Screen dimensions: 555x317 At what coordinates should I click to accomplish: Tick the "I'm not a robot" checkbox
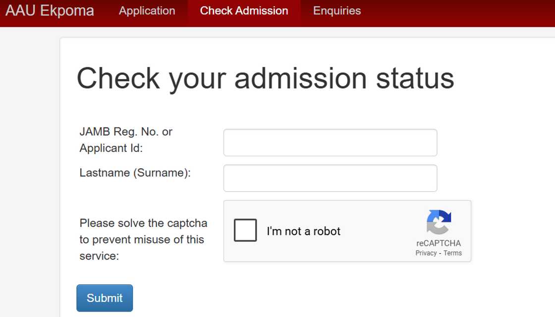(245, 230)
